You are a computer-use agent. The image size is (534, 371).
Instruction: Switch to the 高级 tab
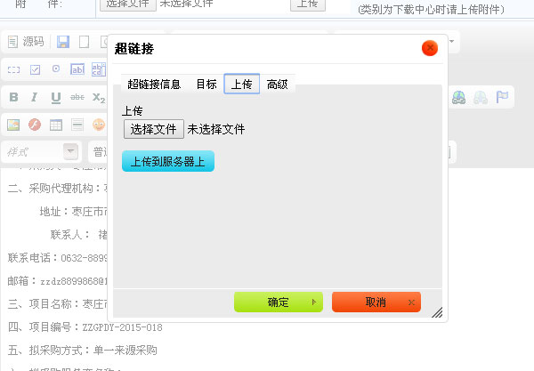click(278, 85)
